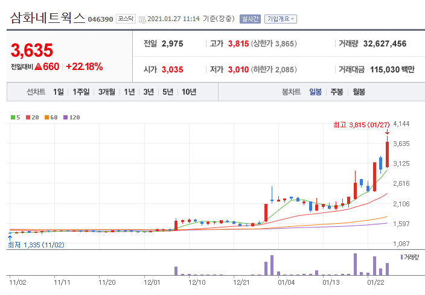The image size is (425, 295).
Task: Click the 01/04 x-axis date label
Action: [x=286, y=282]
